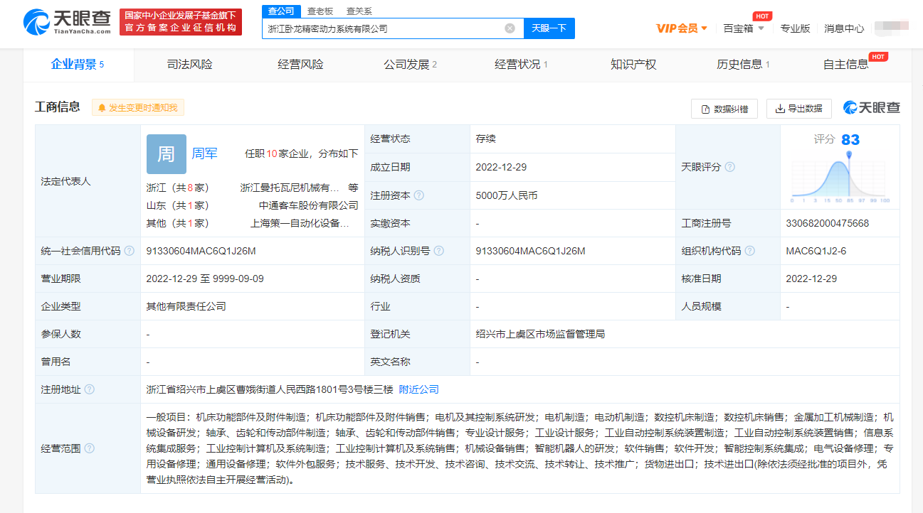
Task: Click 国家中小企业发展子基金旗下 banner
Action: pos(181,22)
